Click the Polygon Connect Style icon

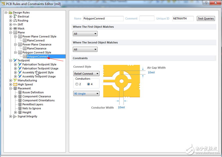click(x=20, y=52)
